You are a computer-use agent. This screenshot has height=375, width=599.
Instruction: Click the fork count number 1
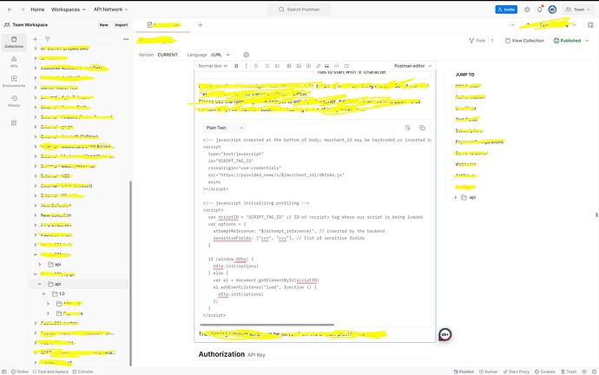pos(492,41)
